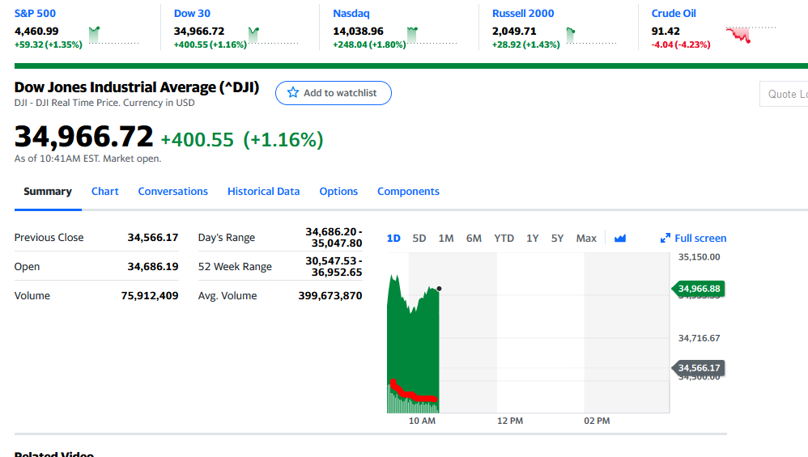
Task: Open the Components tab
Action: point(409,192)
